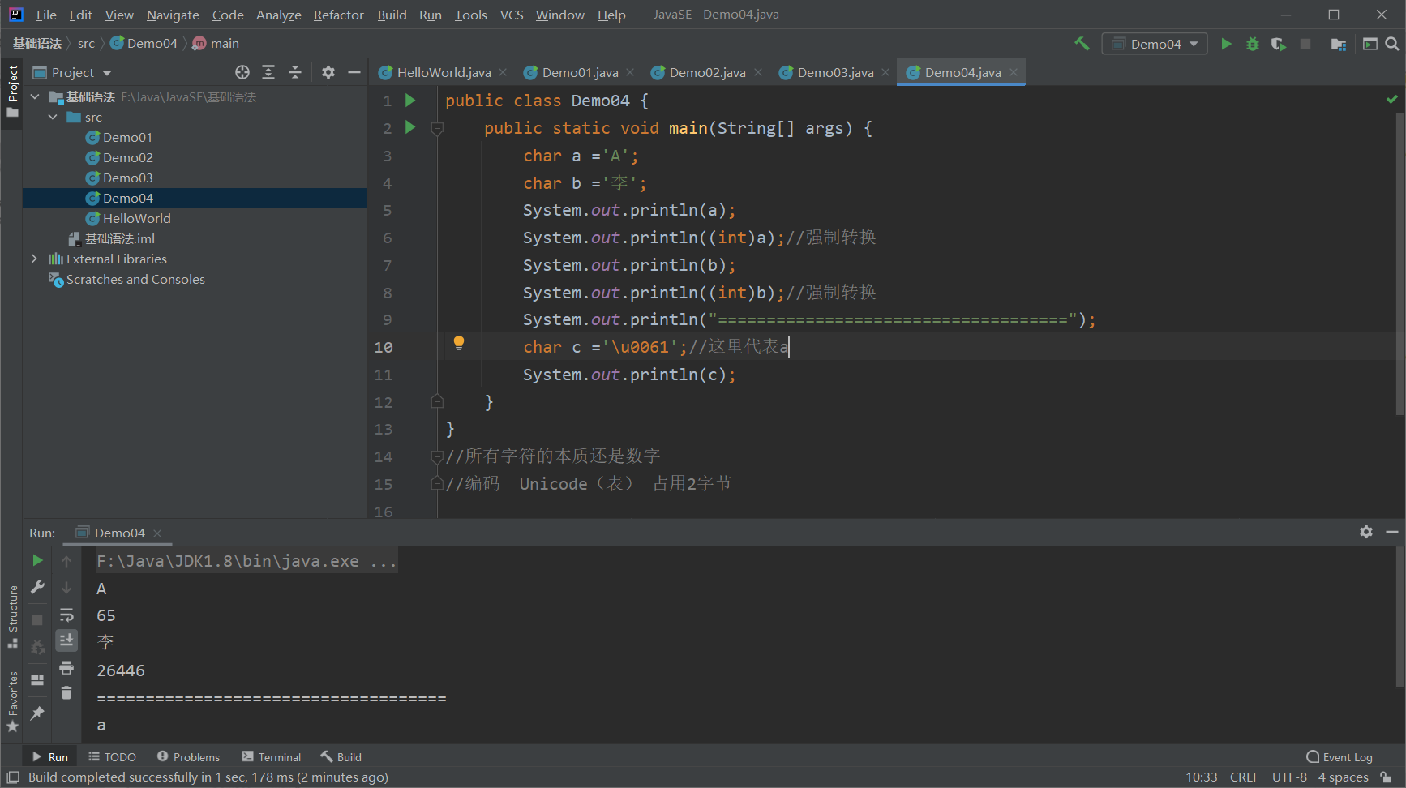Run Demo04 with the green toolbar arrow
Viewport: 1406px width, 788px height.
click(1226, 44)
